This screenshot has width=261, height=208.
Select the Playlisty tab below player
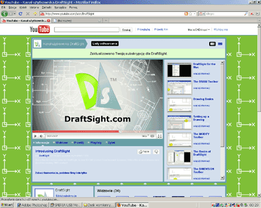[96, 143]
